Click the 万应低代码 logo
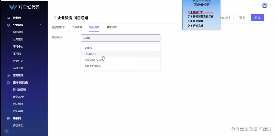 [24, 7]
